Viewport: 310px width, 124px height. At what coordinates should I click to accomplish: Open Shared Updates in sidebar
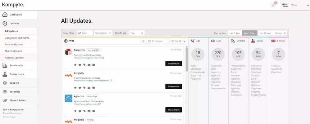point(19,51)
